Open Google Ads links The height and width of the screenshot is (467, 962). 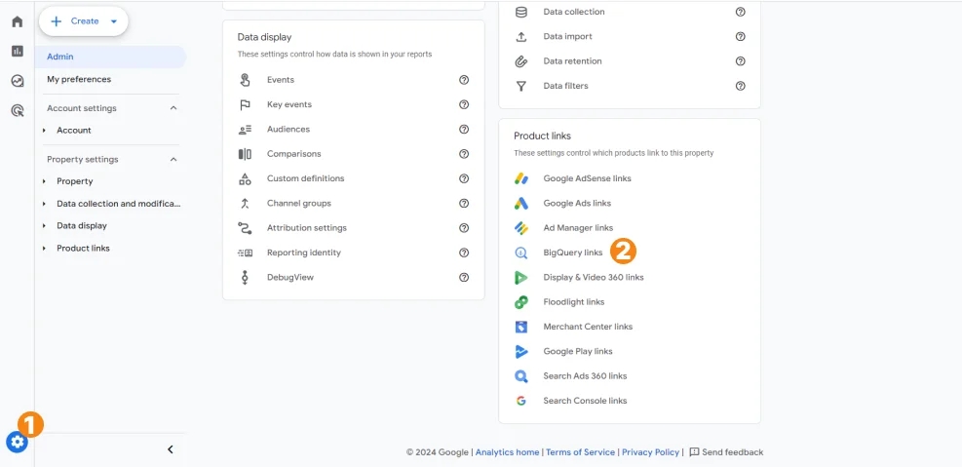pos(577,203)
